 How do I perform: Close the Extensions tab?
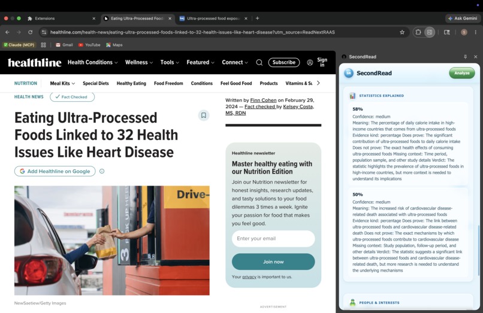(x=94, y=19)
